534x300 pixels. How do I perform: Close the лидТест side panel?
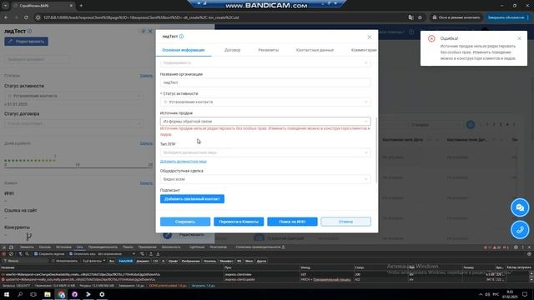point(150,31)
